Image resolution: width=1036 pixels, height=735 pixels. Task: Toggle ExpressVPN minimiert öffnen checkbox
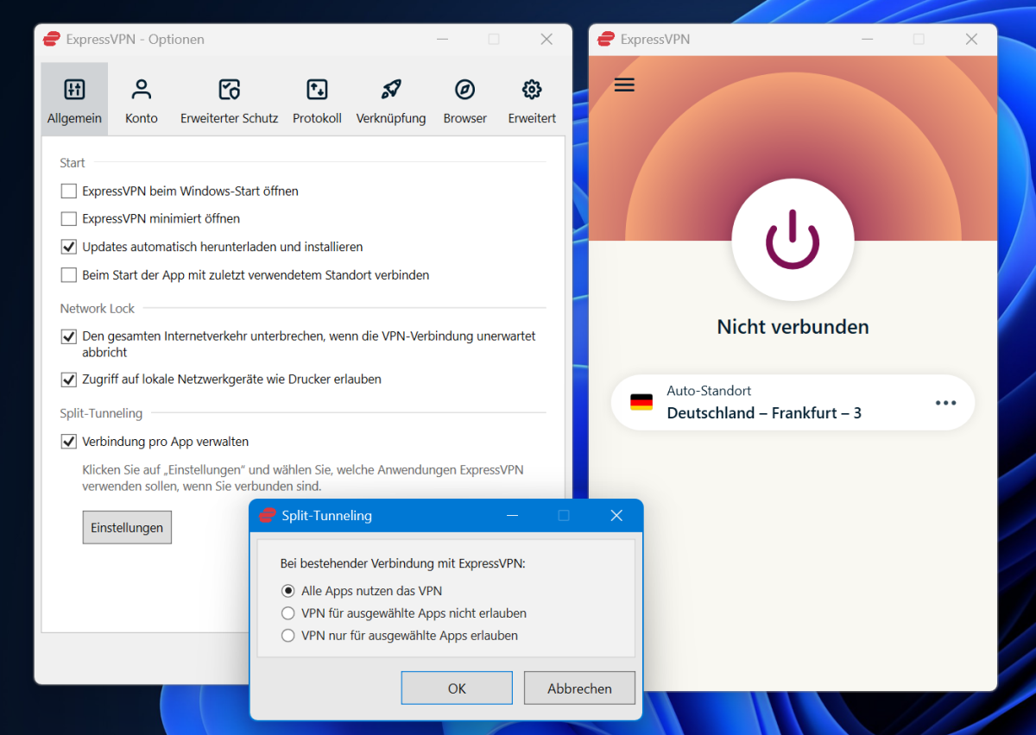coord(69,219)
